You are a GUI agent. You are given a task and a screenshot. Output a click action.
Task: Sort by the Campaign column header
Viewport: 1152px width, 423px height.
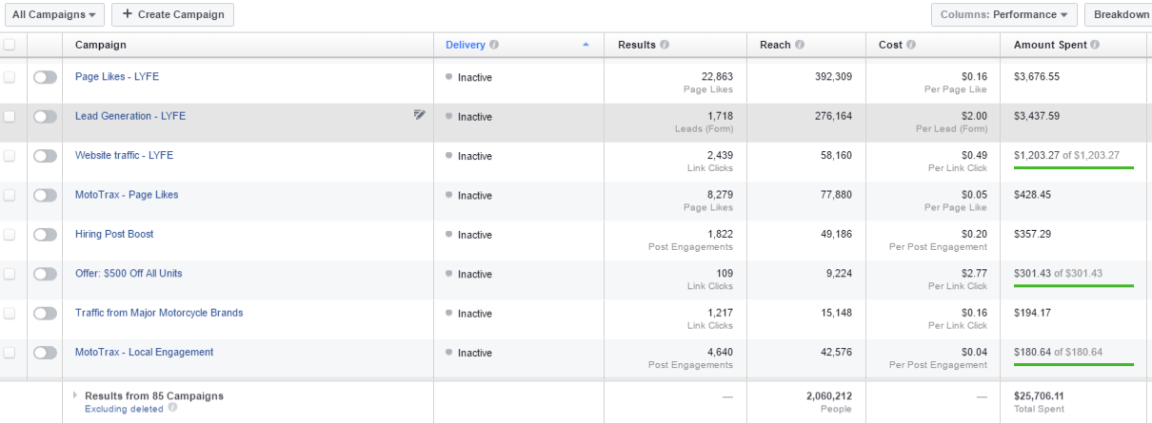[101, 45]
